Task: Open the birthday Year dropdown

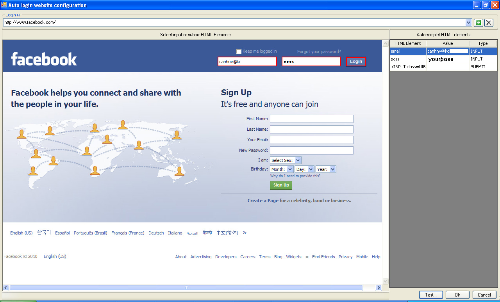Action: coord(326,169)
